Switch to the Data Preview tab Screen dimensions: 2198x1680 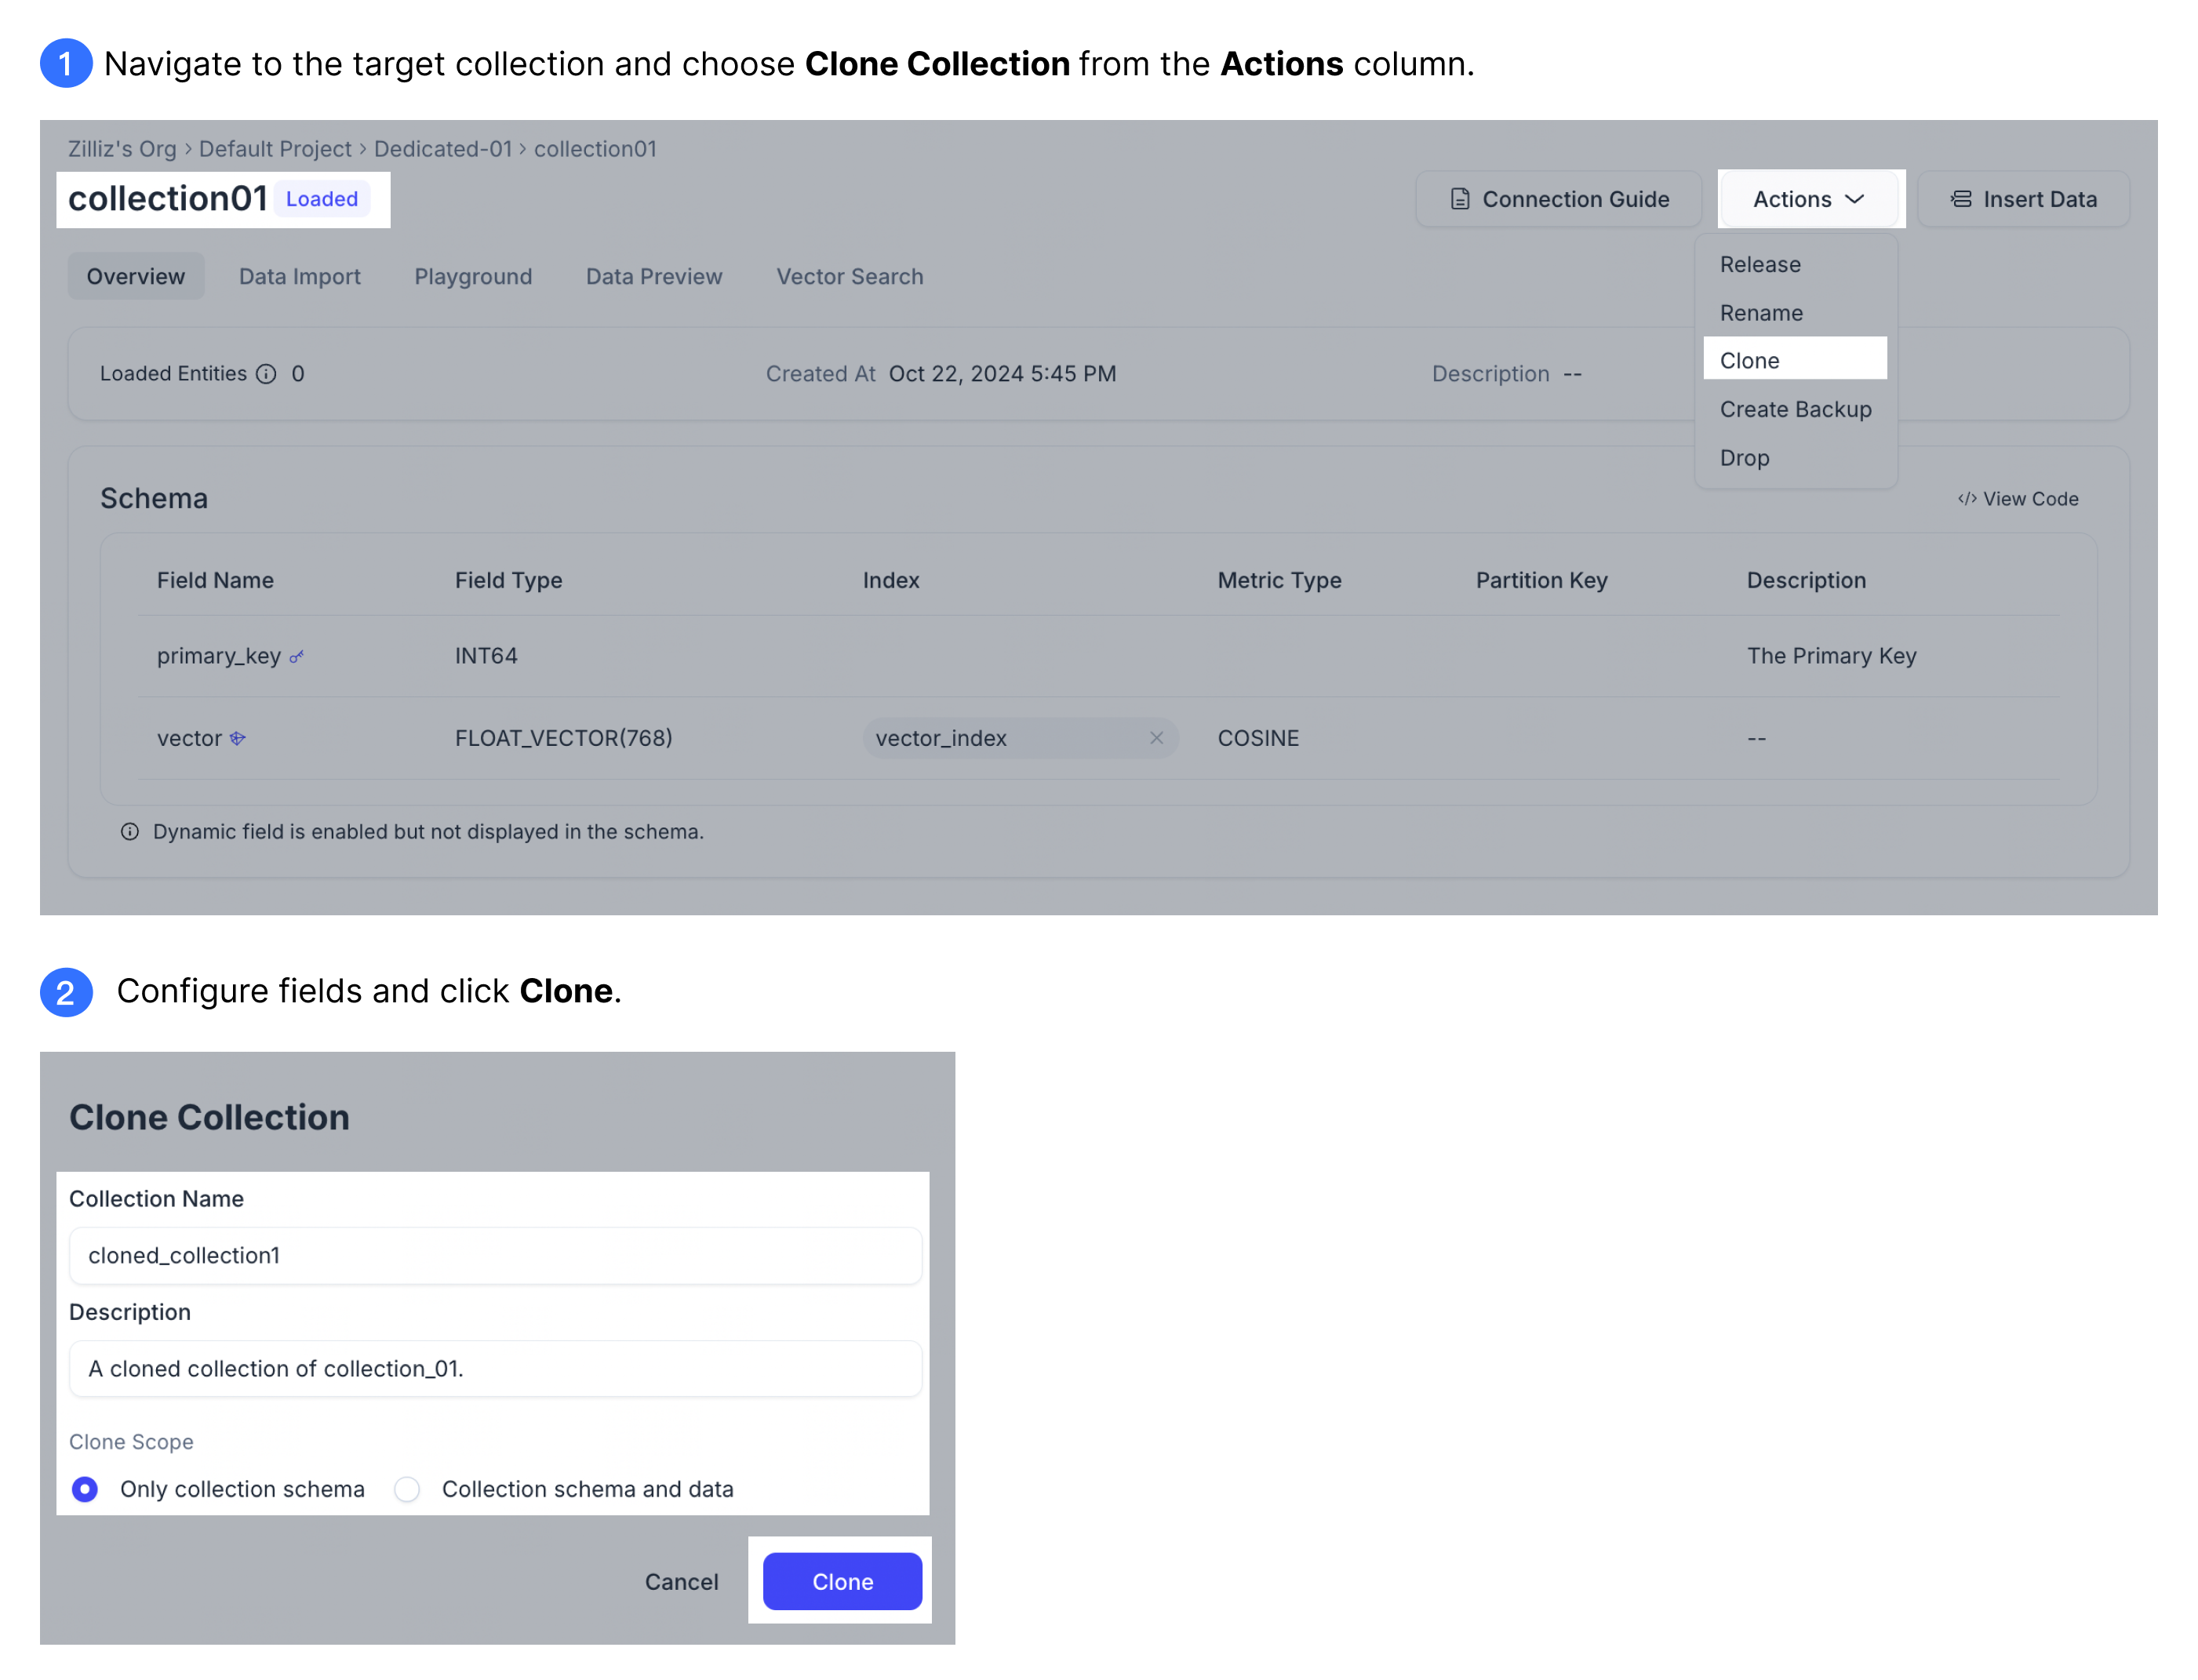click(x=655, y=275)
